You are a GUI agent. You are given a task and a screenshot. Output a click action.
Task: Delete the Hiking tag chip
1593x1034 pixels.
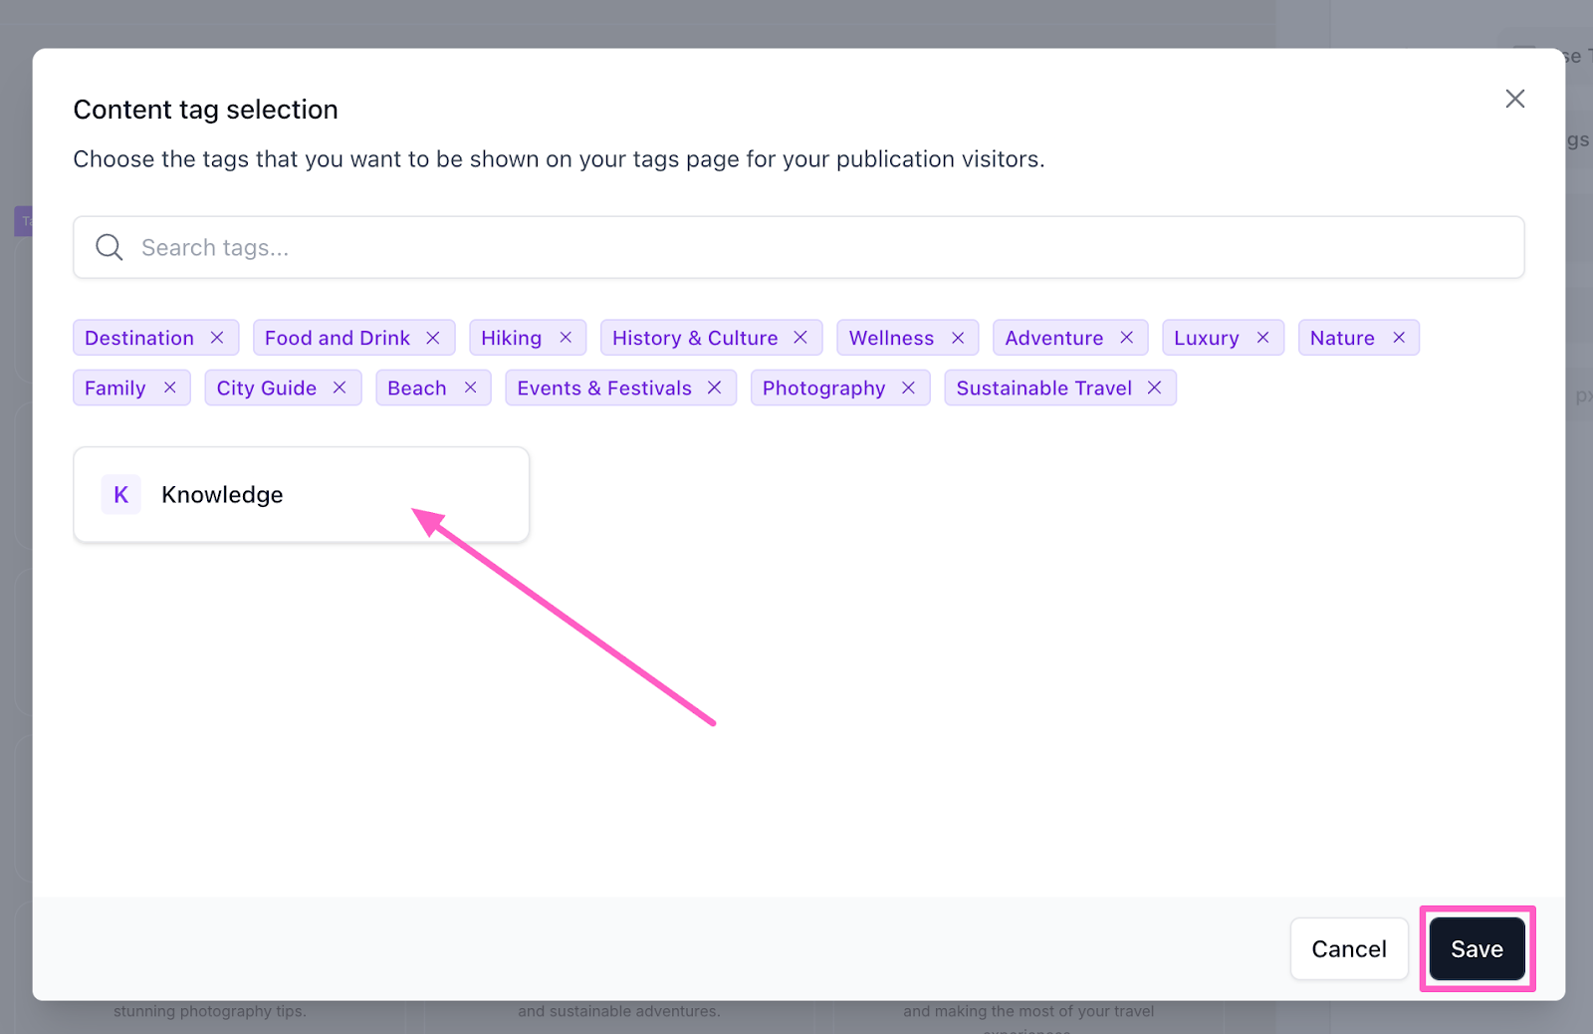[x=566, y=338]
